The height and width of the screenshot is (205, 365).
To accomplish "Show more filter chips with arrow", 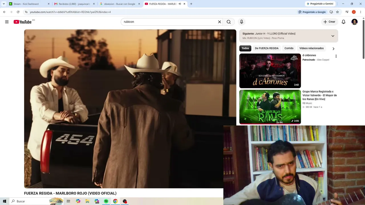I will tap(333, 49).
